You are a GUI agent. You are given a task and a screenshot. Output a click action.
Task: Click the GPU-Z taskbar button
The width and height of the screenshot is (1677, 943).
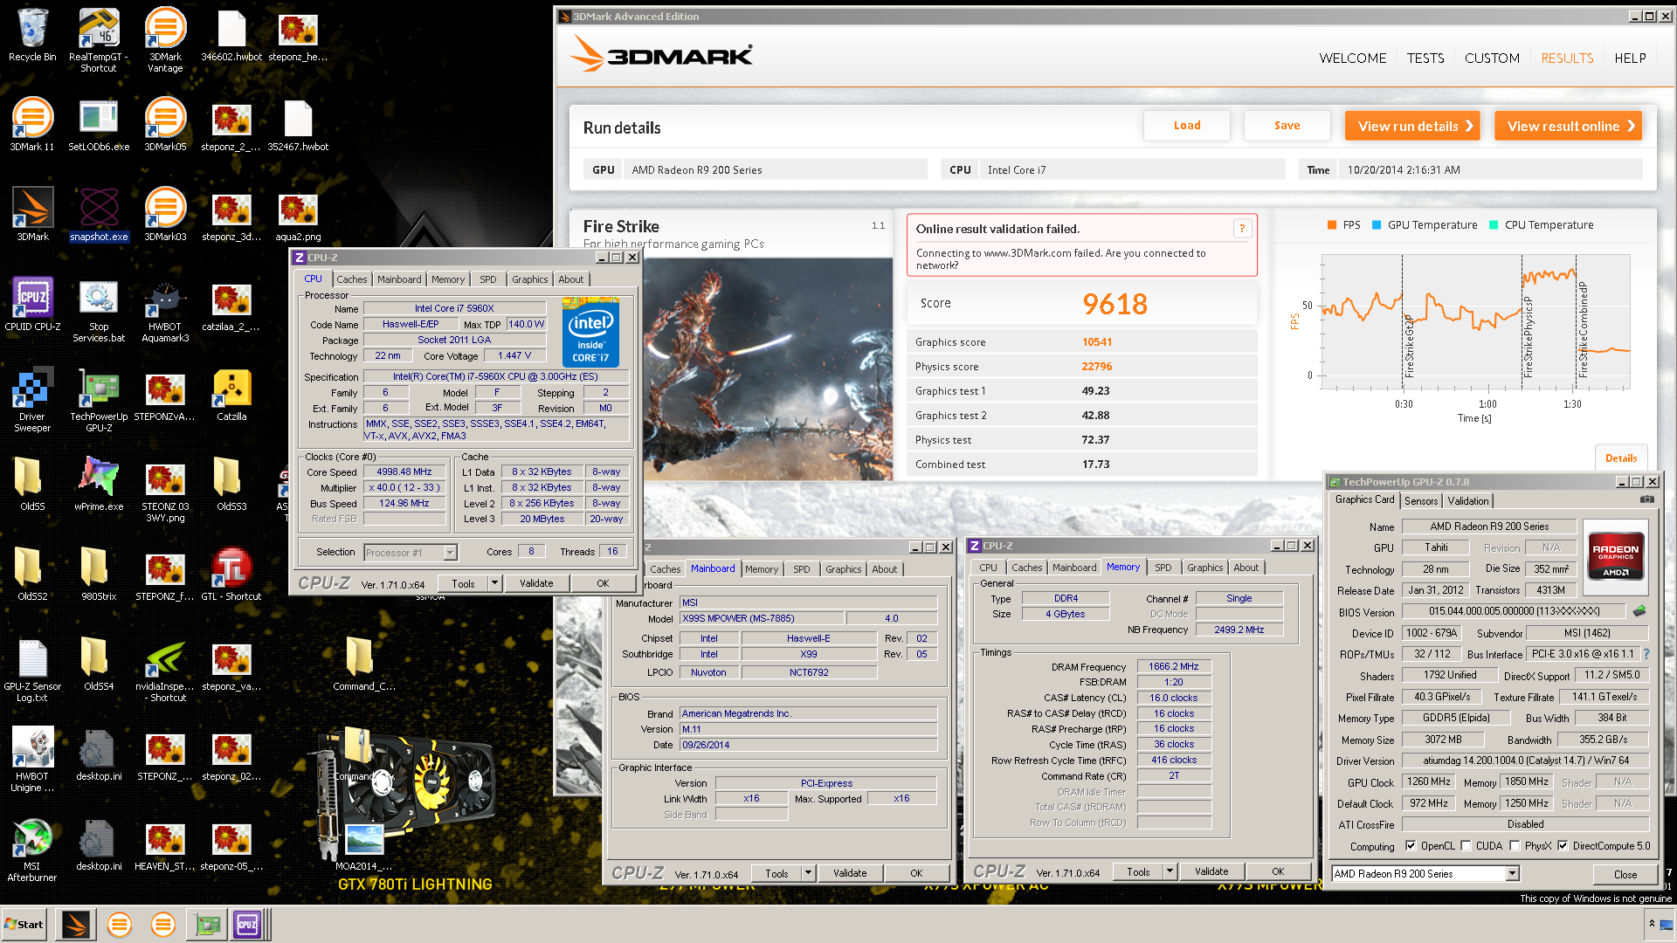point(208,924)
